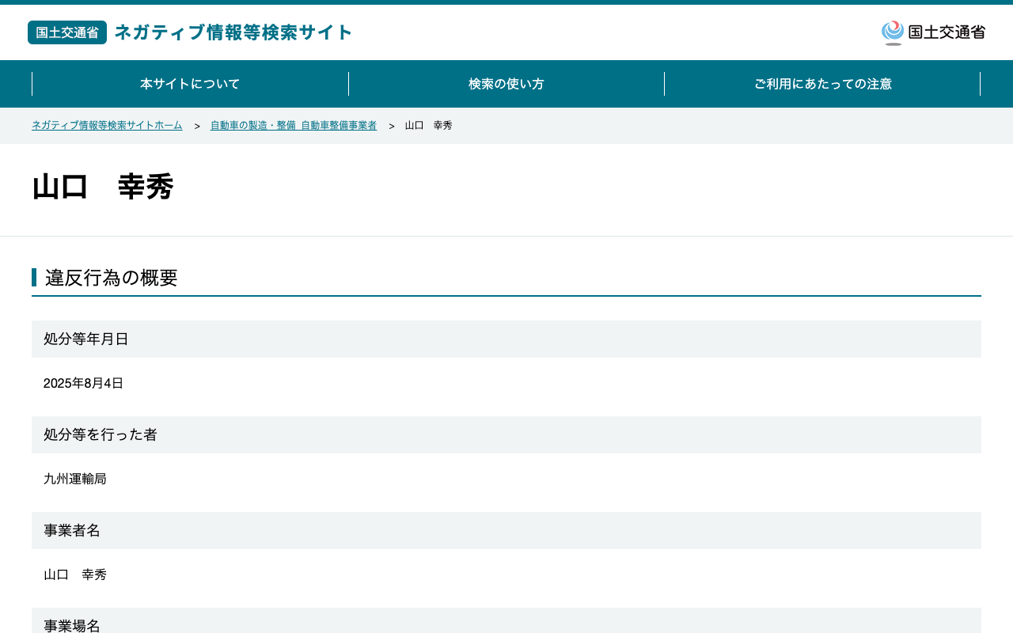Open the 検索の使い方 menu item
The image size is (1013, 633).
(x=506, y=84)
